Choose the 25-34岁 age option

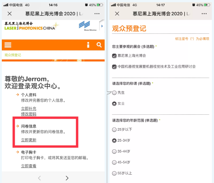(114, 141)
